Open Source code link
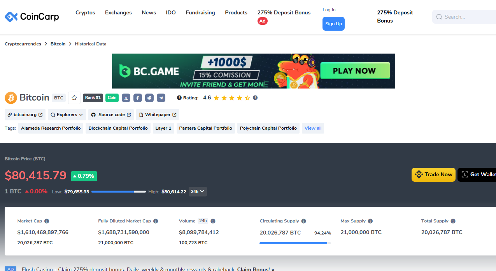 [x=111, y=115]
